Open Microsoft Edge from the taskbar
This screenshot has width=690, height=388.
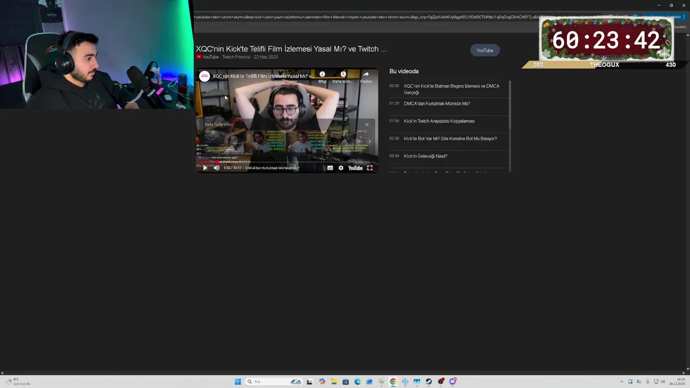(357, 382)
